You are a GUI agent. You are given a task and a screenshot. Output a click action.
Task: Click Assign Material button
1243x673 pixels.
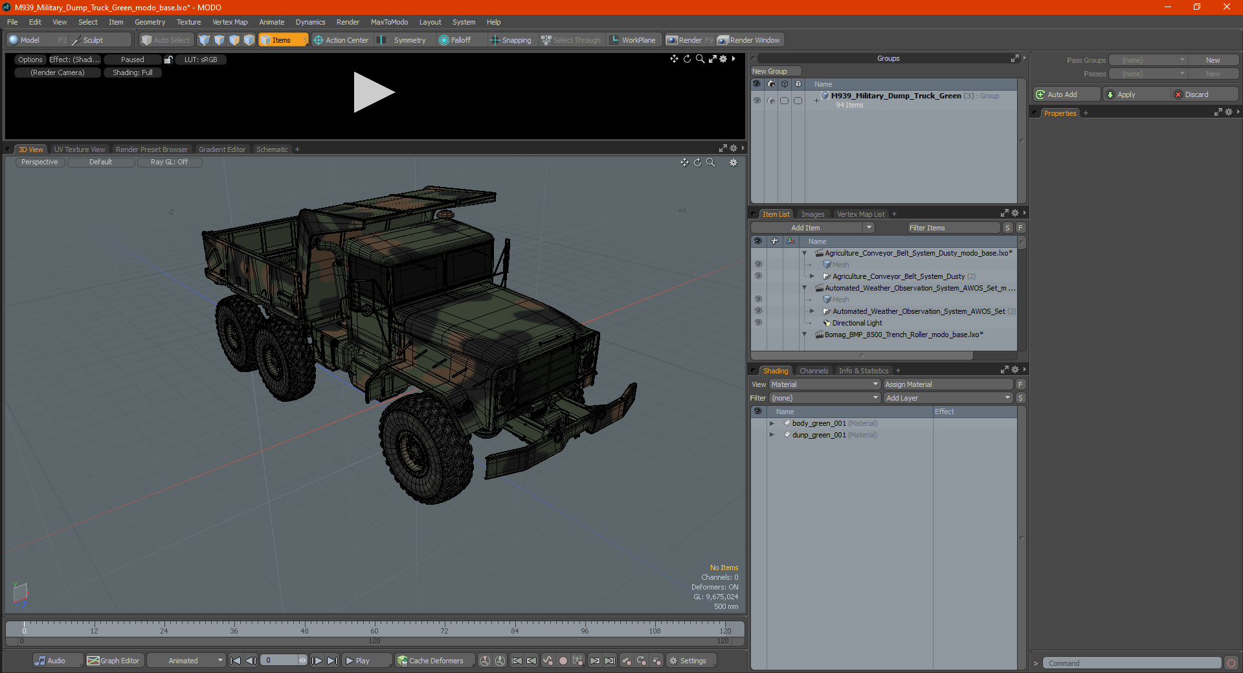pos(948,384)
